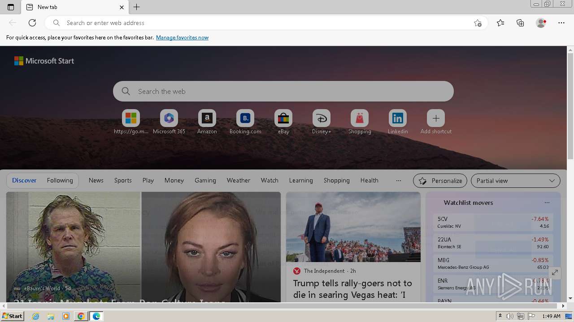Open the Learning category
Image resolution: width=574 pixels, height=322 pixels.
coord(301,180)
